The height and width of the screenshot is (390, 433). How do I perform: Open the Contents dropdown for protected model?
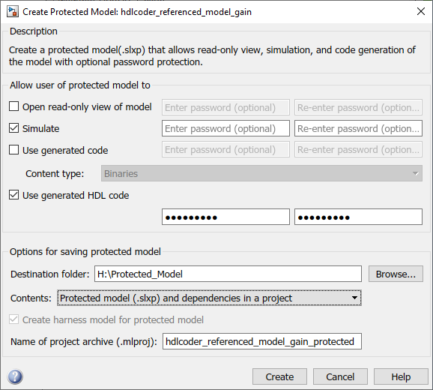pos(209,298)
